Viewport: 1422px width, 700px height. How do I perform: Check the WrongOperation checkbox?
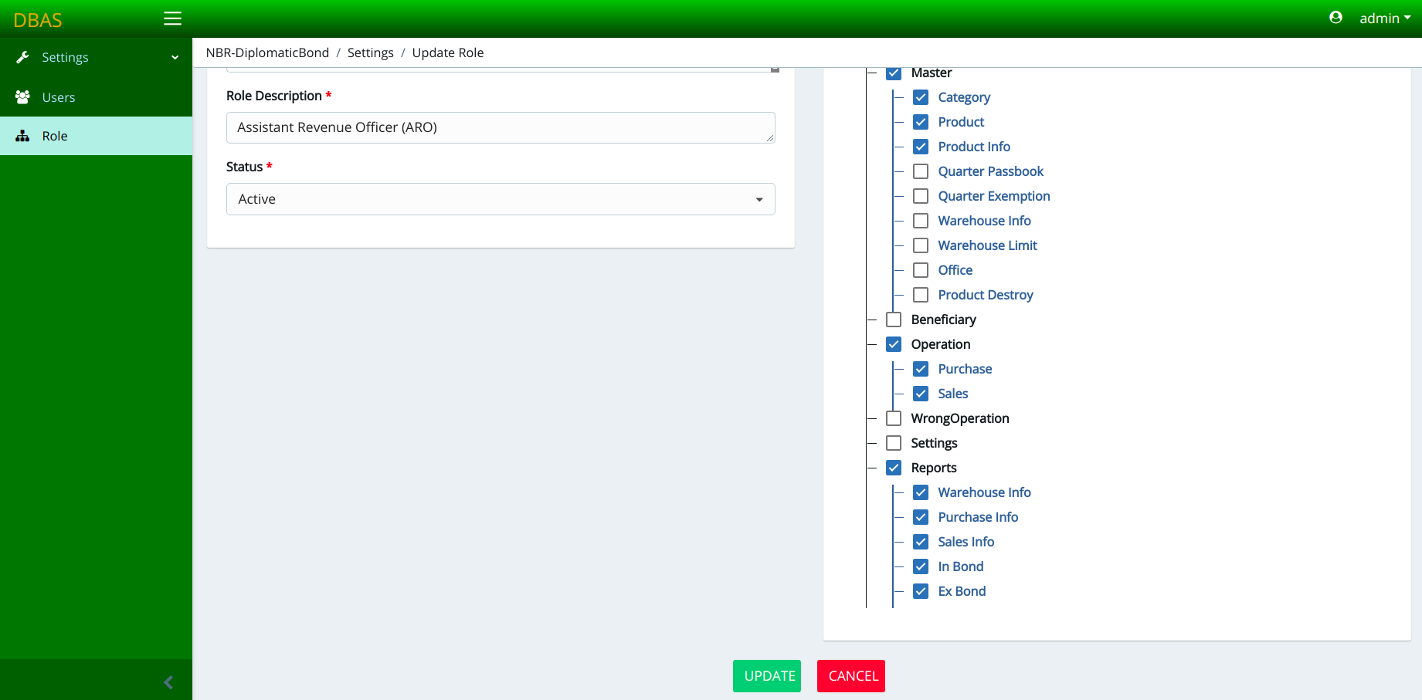894,418
